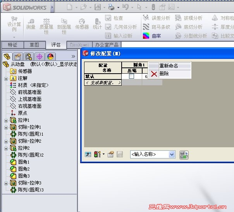This screenshot has width=234, height=212.
Task: Choose 重新命名 from context menu
Action: click(170, 65)
